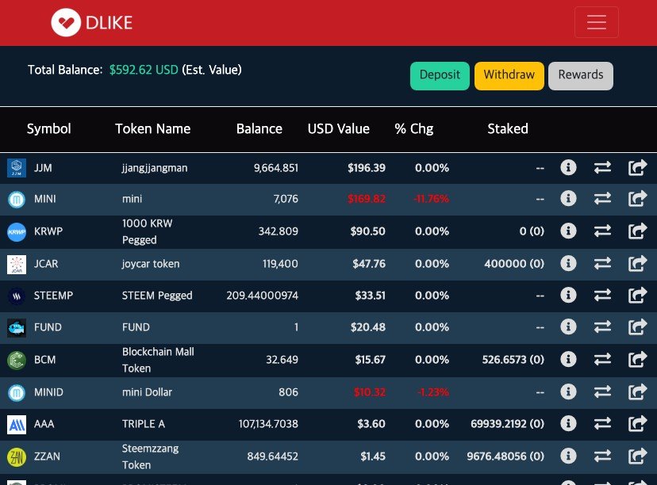Click the FUND token logo
Screen dimensions: 657x485
pos(17,327)
